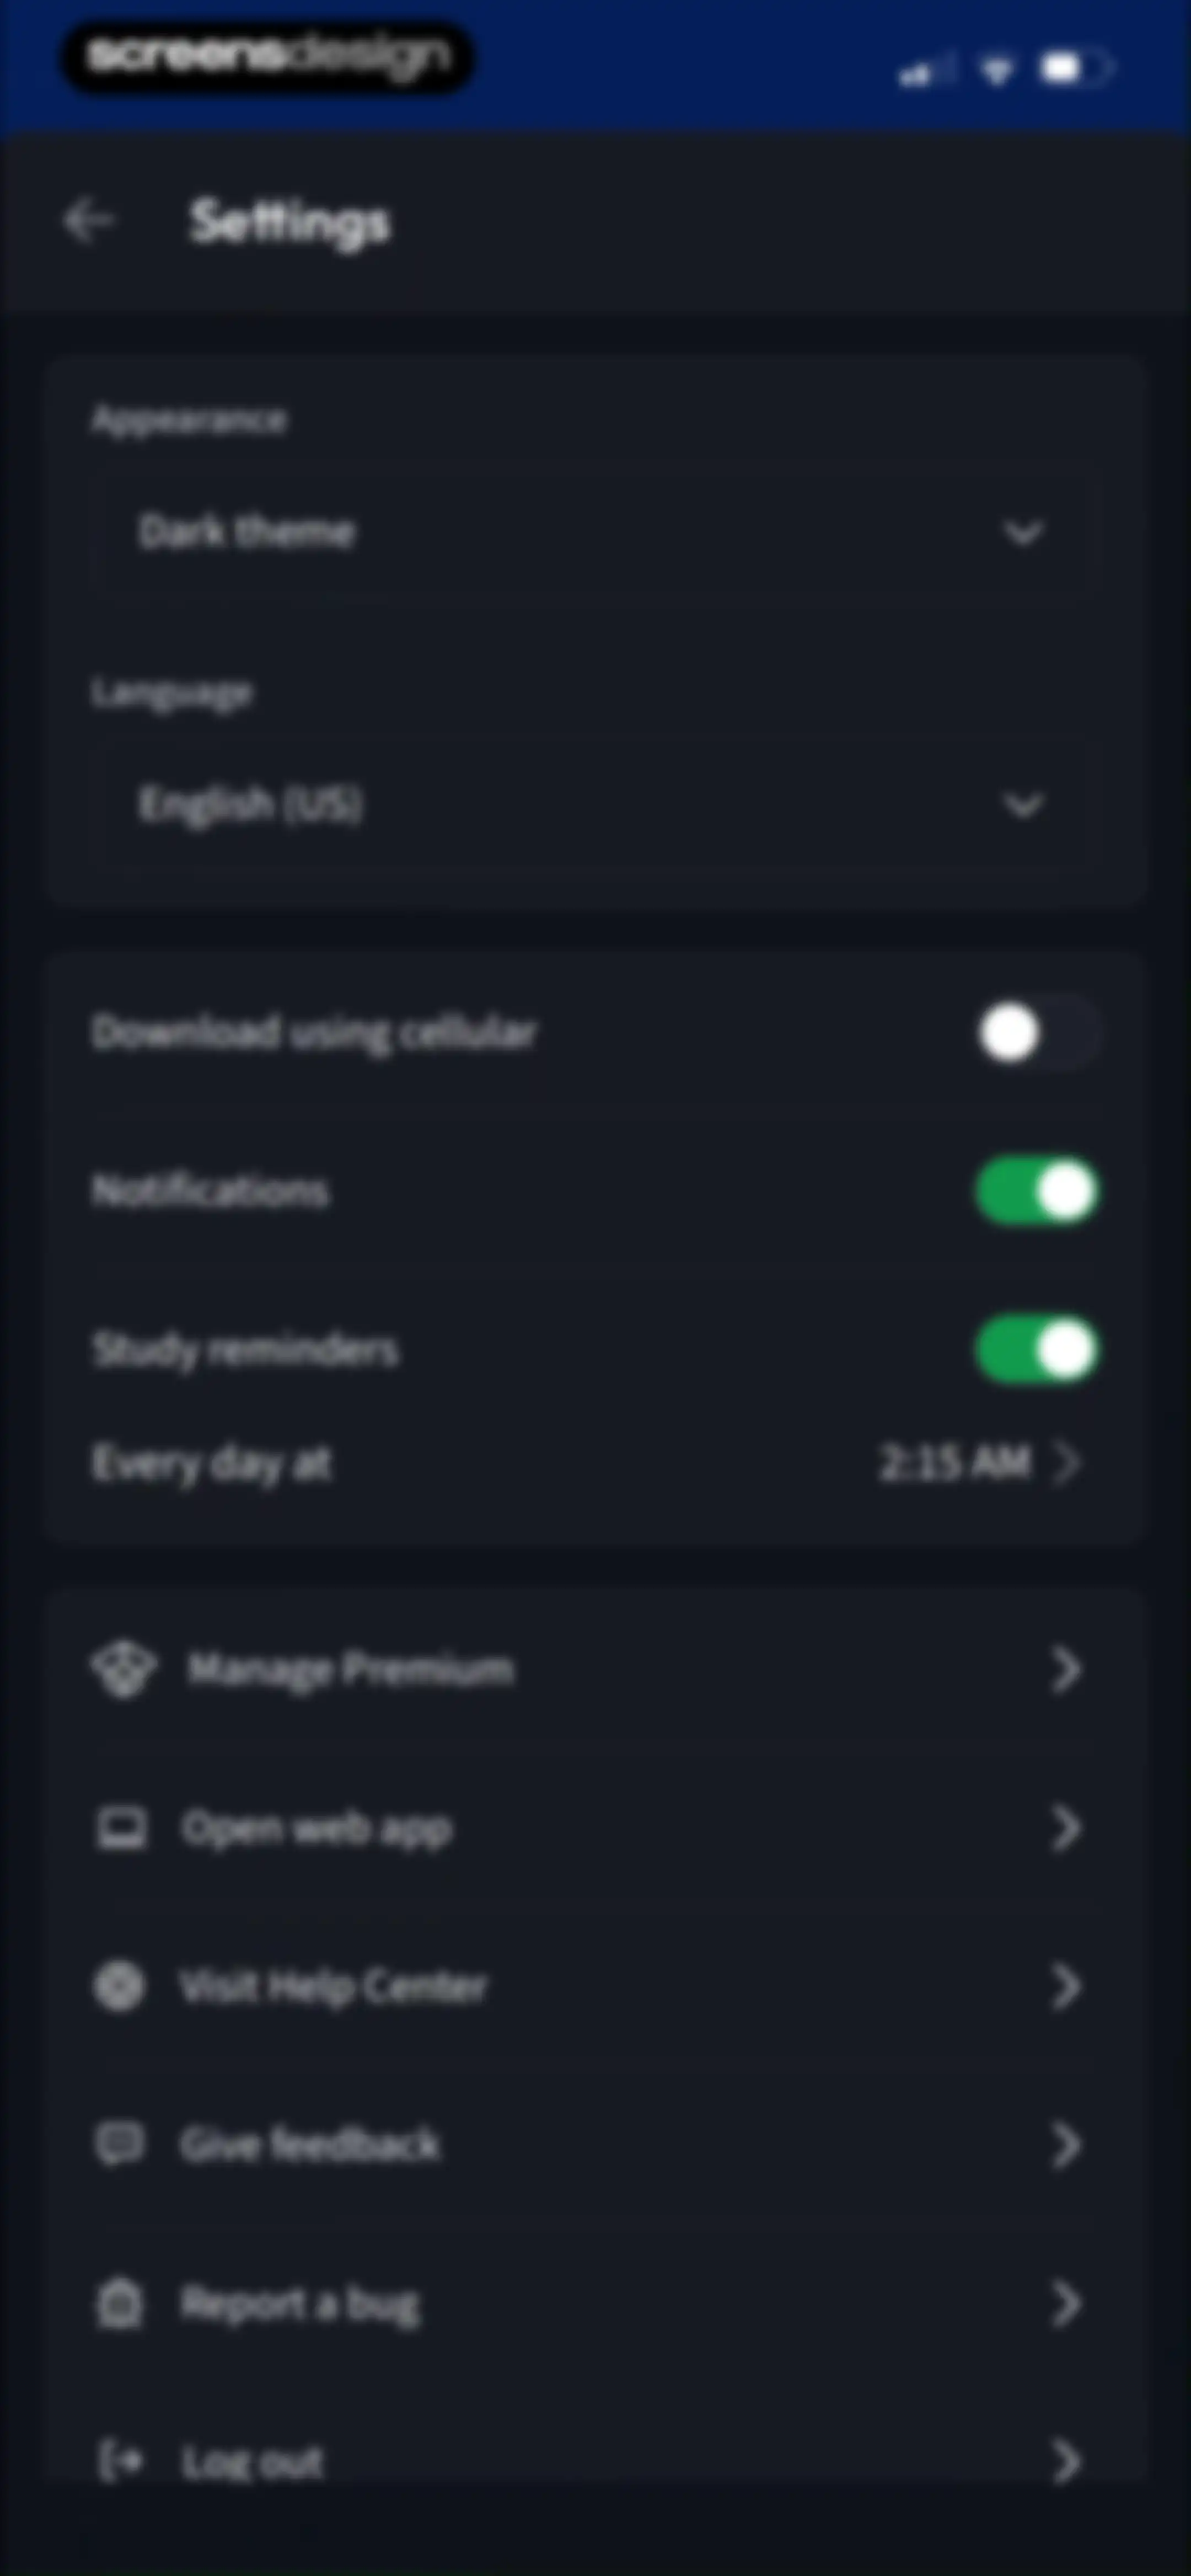Screen dimensions: 1191x2576
Task: Tap the Log out text
Action: click(252, 2461)
